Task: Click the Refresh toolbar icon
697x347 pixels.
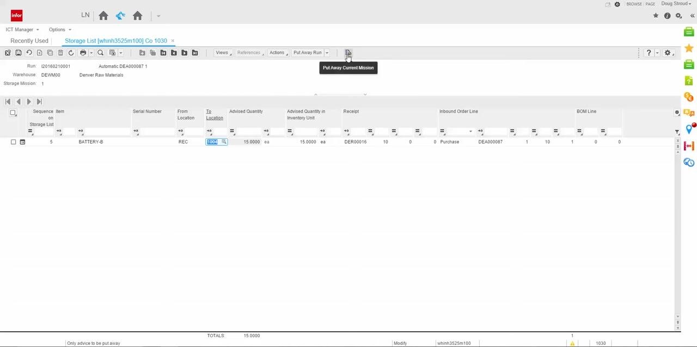Action: coord(71,53)
